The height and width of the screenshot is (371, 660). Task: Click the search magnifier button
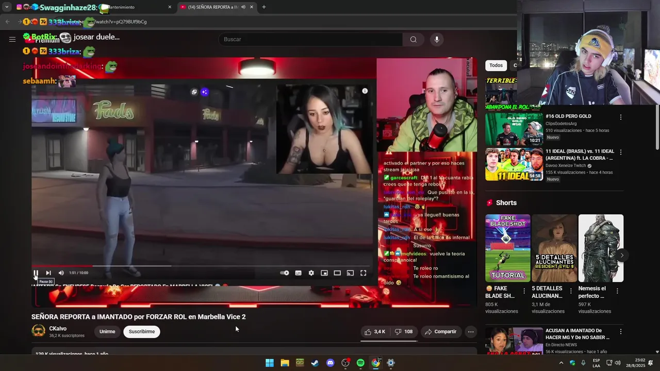(x=413, y=39)
